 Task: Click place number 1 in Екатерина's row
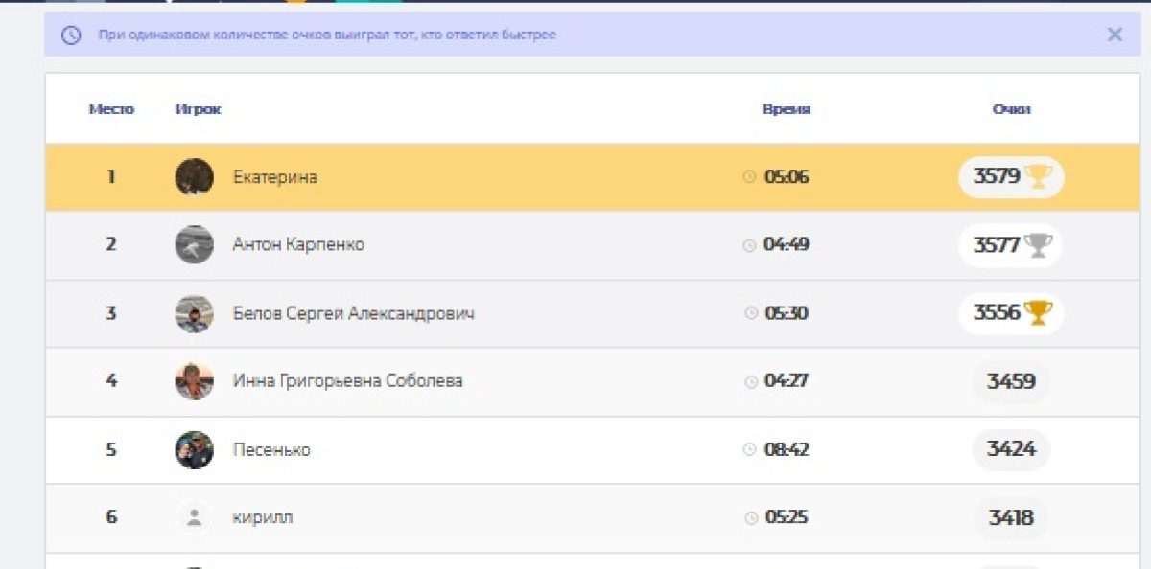(x=111, y=177)
